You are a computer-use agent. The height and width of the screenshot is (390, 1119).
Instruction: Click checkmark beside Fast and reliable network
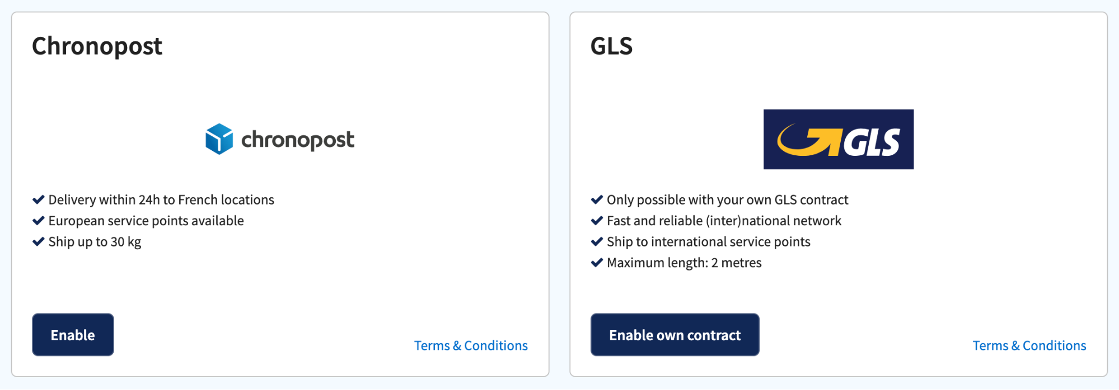point(597,221)
